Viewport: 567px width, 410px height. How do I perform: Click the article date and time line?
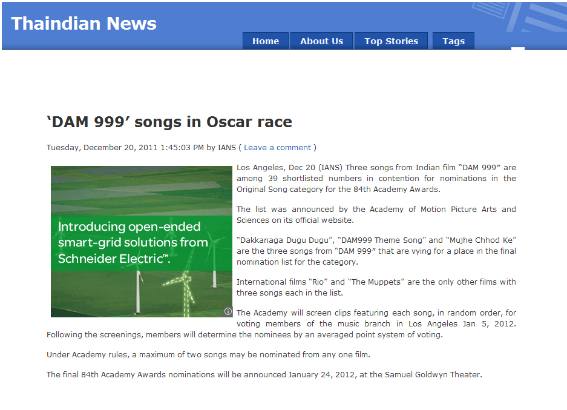(x=125, y=147)
